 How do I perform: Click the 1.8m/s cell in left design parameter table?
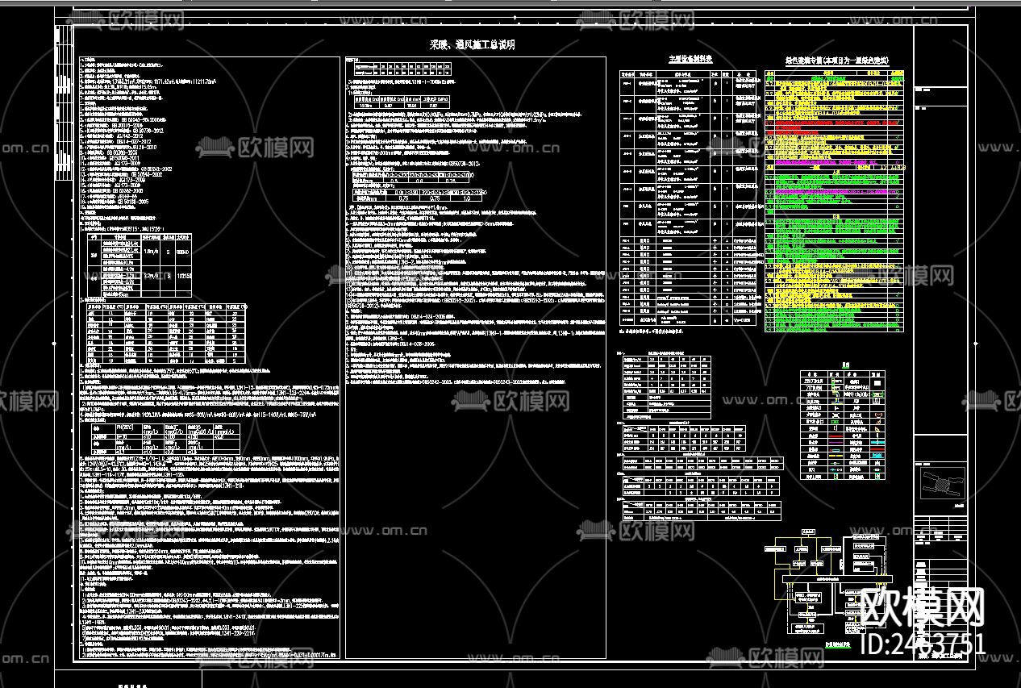[x=150, y=252]
